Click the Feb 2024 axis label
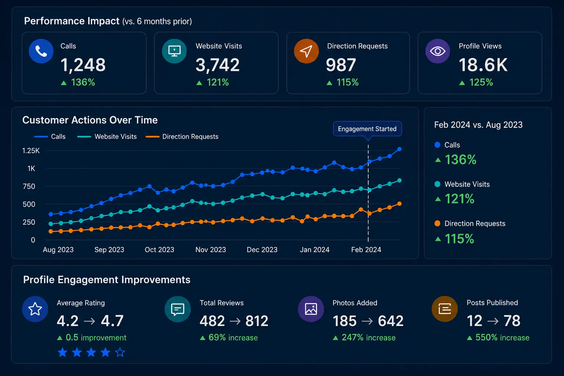This screenshot has width=564, height=376. click(x=366, y=250)
